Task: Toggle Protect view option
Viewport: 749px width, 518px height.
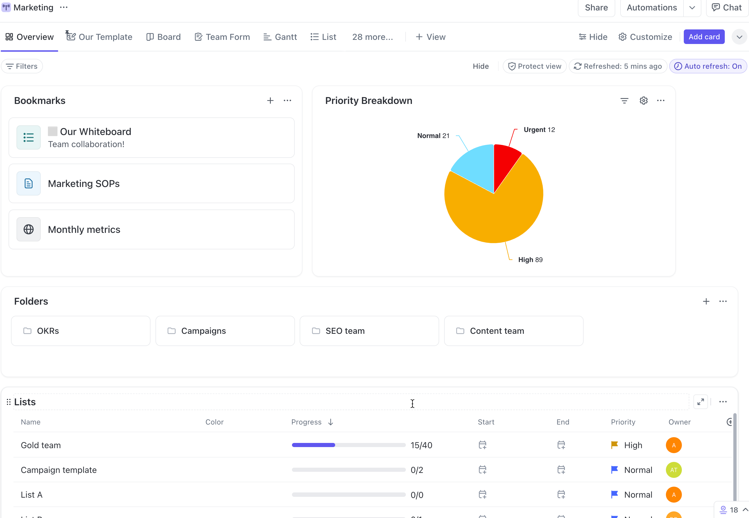Action: pos(534,66)
